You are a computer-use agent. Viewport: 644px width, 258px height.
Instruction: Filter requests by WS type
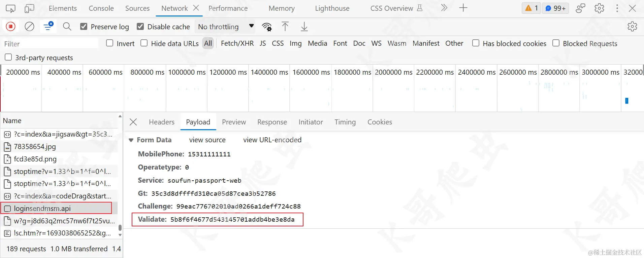click(376, 43)
